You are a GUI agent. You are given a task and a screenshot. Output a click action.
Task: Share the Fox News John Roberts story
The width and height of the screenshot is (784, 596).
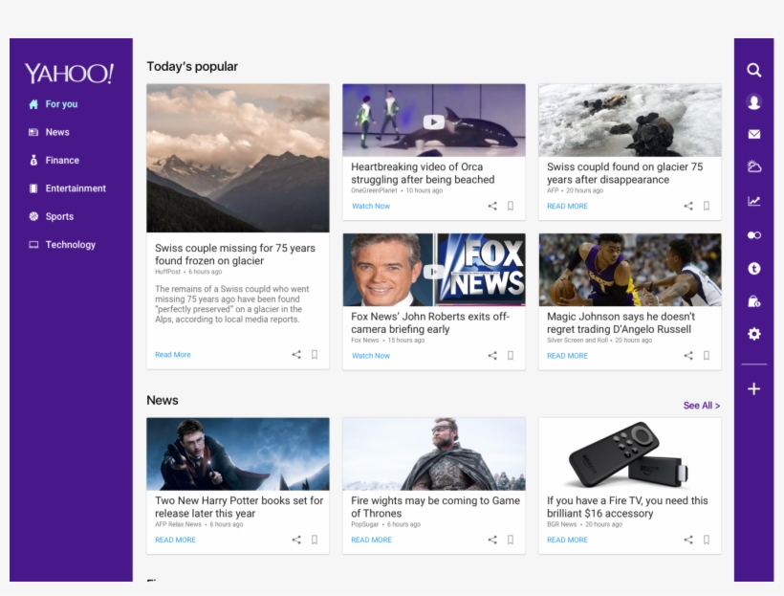pos(492,355)
